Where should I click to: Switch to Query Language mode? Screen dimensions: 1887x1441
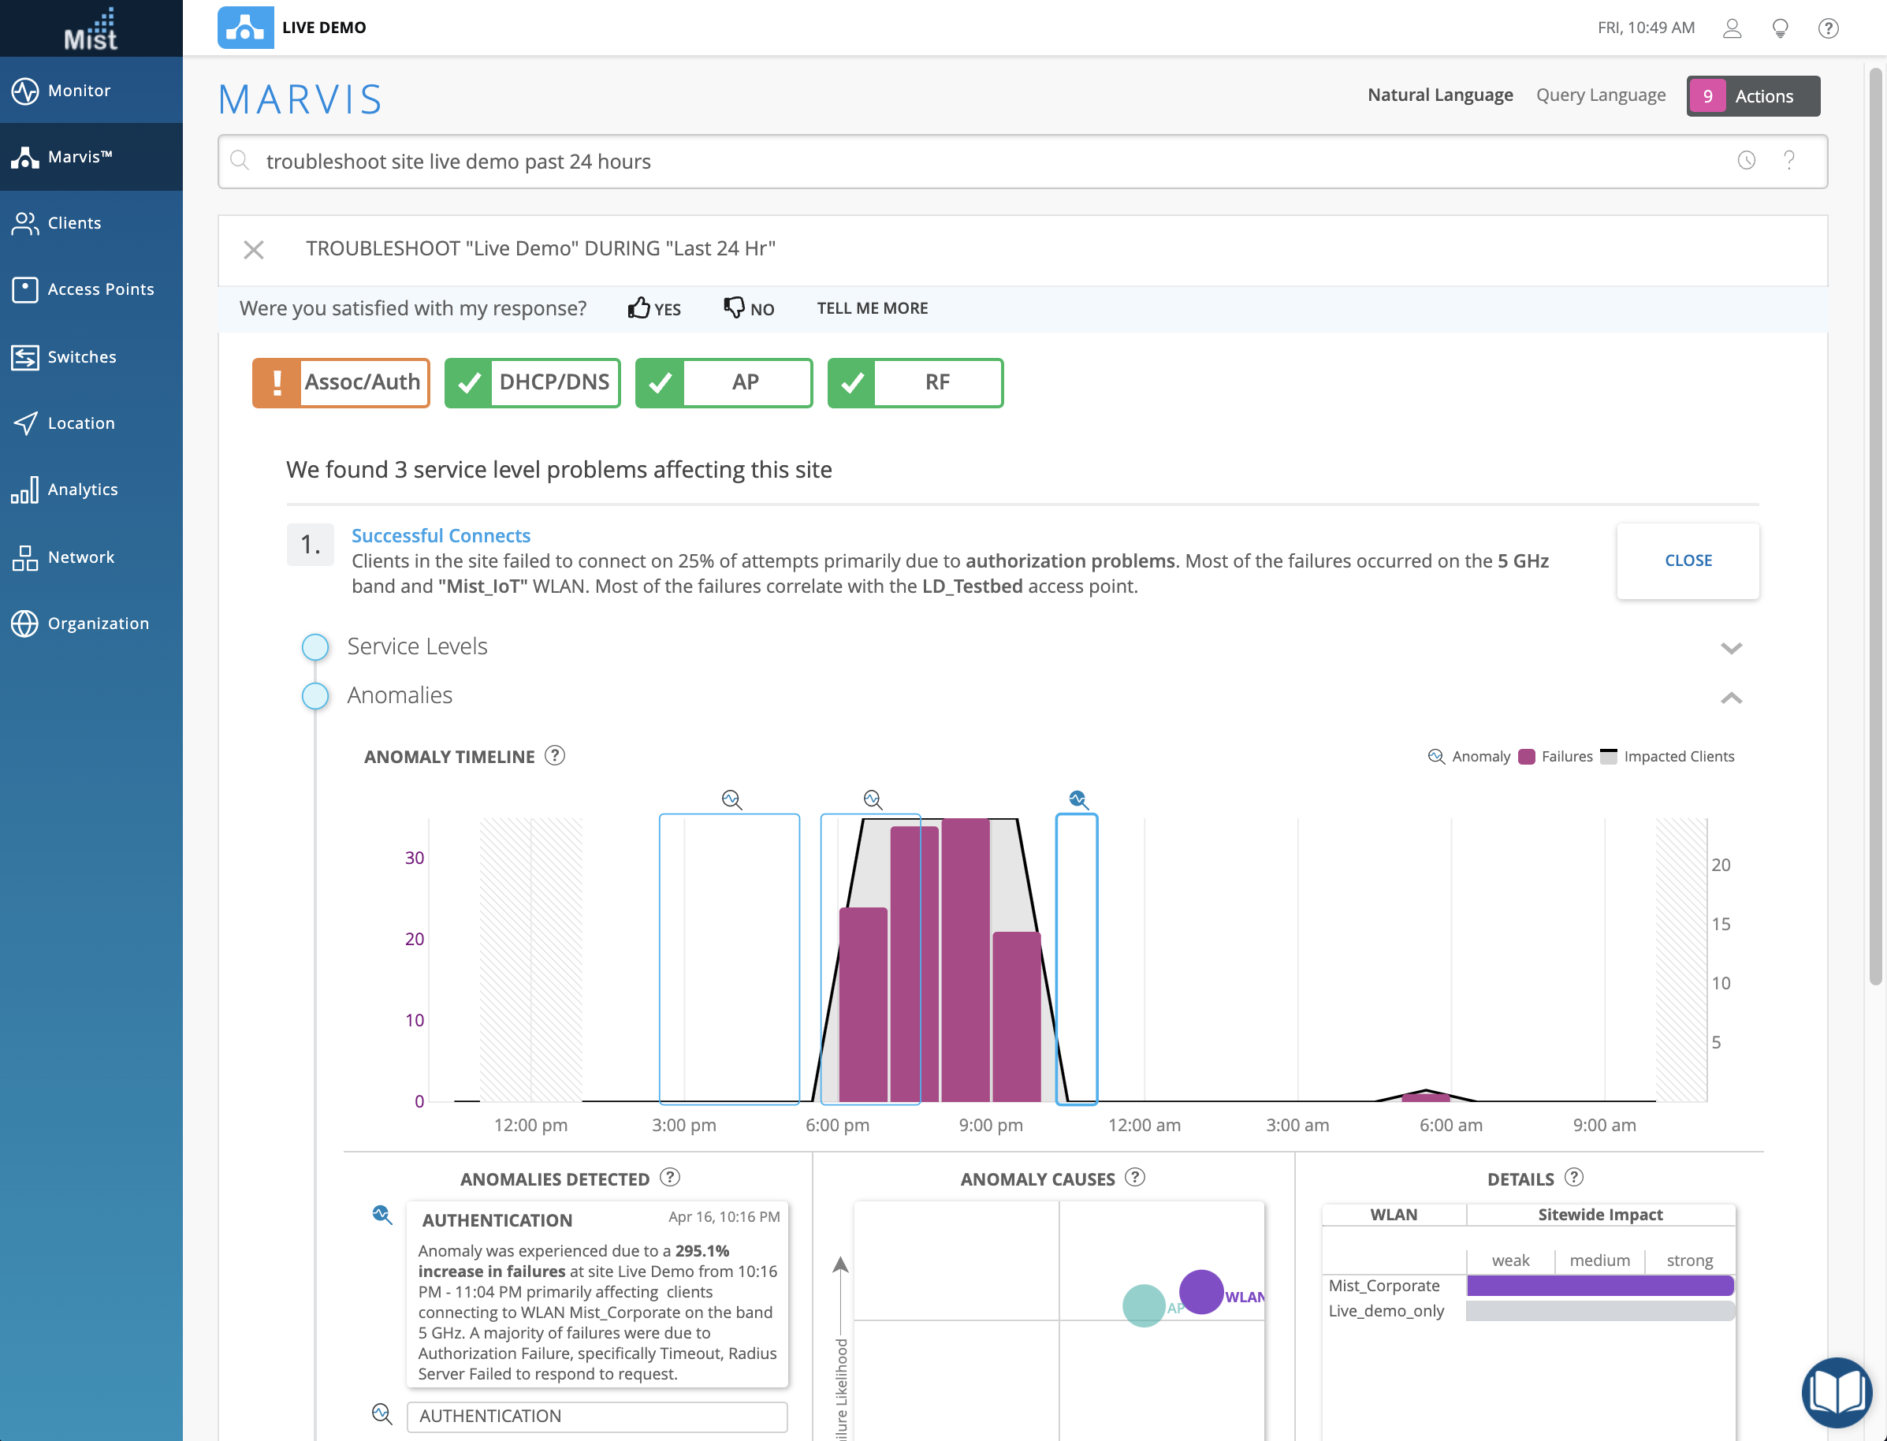[x=1601, y=95]
